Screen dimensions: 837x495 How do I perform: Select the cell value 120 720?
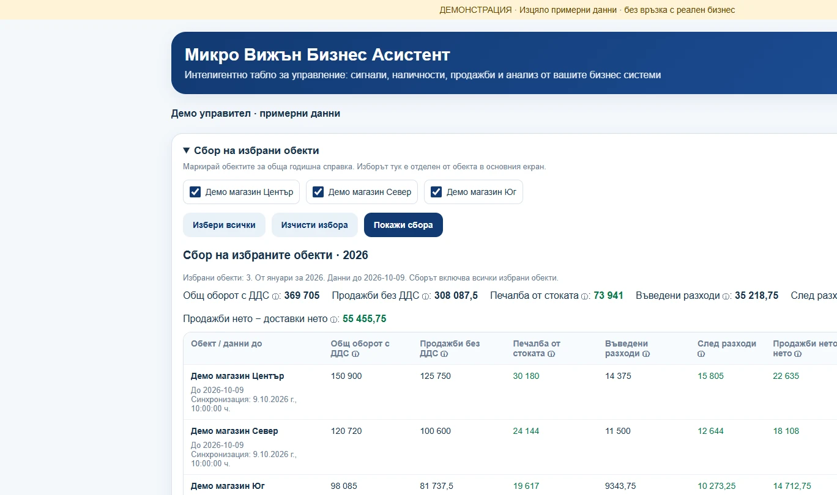tap(346, 431)
